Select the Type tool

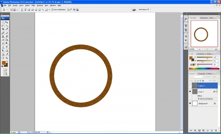tap(7, 47)
